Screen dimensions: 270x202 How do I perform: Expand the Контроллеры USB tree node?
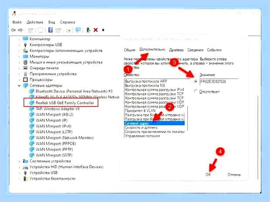tap(19, 45)
